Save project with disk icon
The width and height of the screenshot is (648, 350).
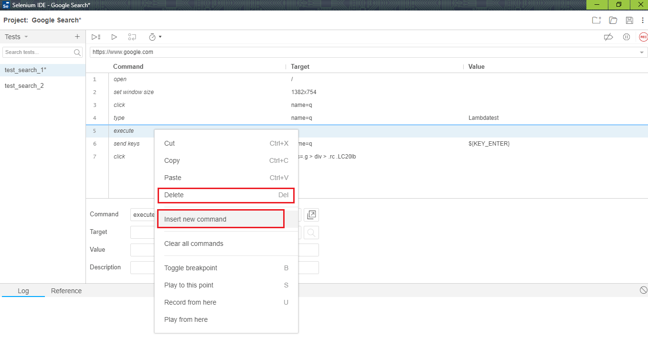coord(629,20)
